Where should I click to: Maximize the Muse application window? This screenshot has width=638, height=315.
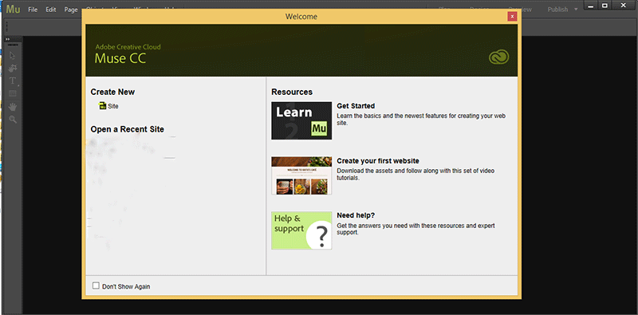coord(605,6)
